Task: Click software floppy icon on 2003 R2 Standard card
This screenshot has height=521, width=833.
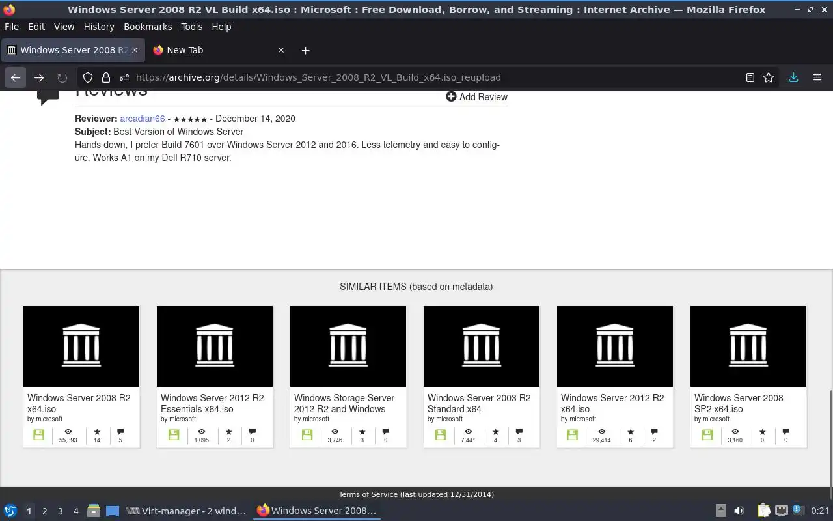Action: tap(441, 435)
